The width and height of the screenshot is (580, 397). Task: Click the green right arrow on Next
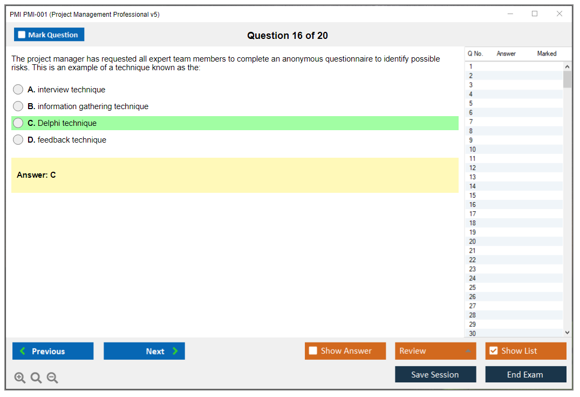click(x=175, y=351)
